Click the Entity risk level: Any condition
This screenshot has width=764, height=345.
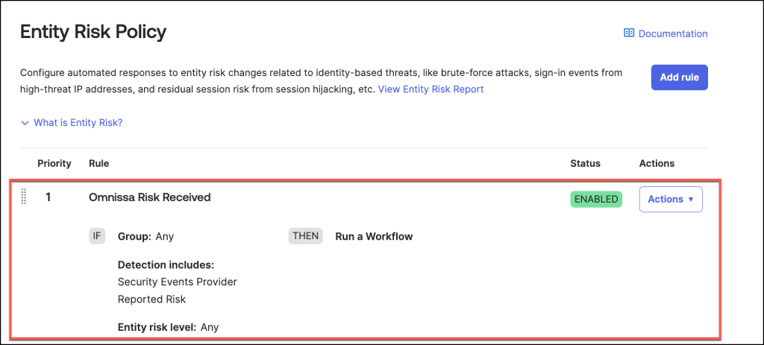pyautogui.click(x=168, y=327)
